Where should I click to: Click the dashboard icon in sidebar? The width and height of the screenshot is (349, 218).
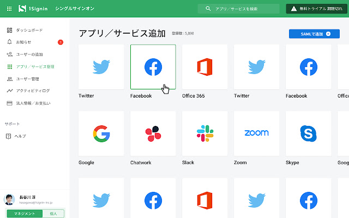[9, 30]
